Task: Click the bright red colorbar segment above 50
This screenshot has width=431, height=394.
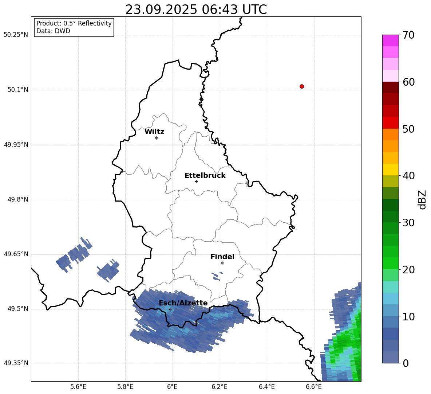Action: (x=390, y=122)
